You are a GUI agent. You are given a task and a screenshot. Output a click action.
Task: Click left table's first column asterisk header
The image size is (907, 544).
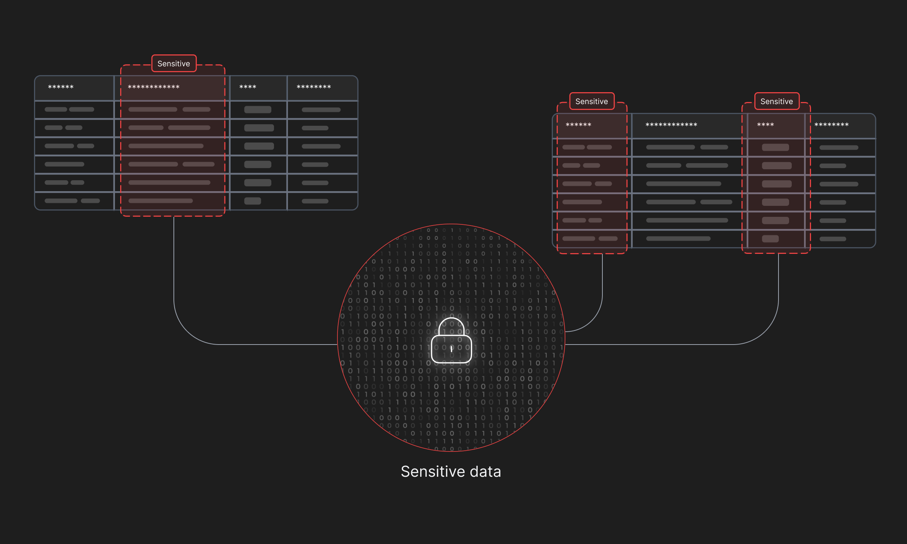(61, 87)
